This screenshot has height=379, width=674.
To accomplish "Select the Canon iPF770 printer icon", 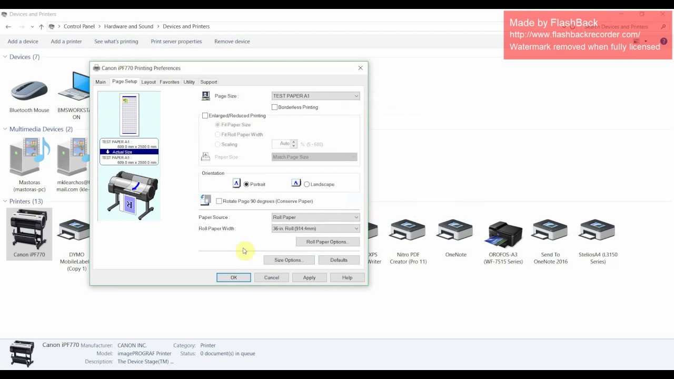I will [29, 229].
